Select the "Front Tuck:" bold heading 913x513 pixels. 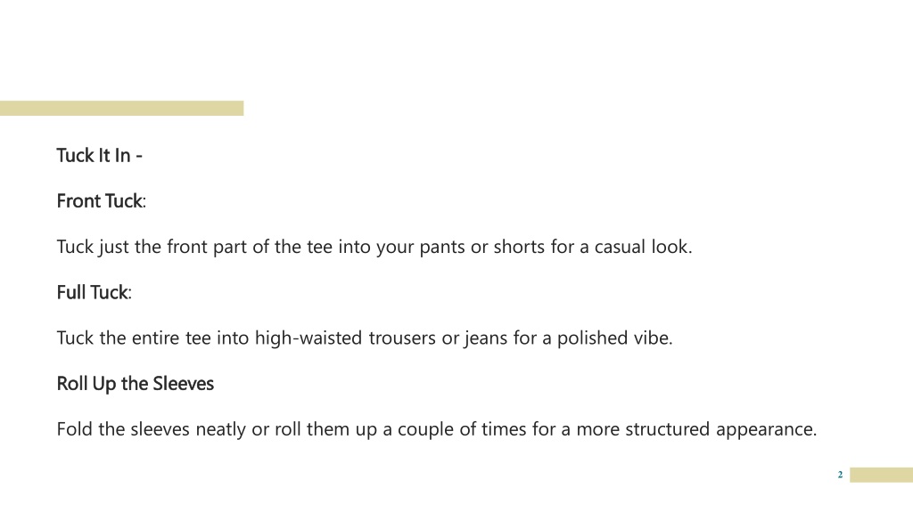tap(102, 201)
